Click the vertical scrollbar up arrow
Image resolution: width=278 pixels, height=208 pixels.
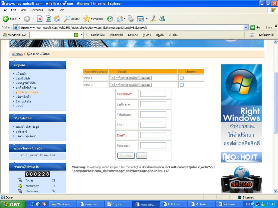coord(275,42)
